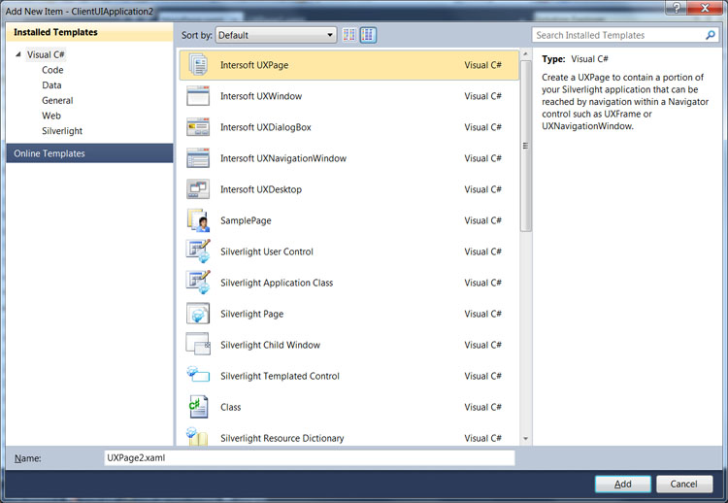
Task: Click the 'Silverlight User Control' label
Action: click(x=267, y=251)
